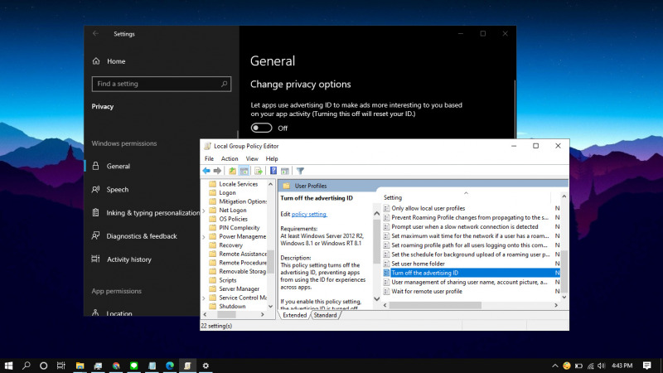Select the Shutdown folder
Screen dimensions: 663x373
click(x=232, y=307)
